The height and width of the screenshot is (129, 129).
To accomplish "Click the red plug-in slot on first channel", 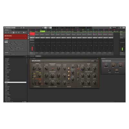I will (32, 34).
